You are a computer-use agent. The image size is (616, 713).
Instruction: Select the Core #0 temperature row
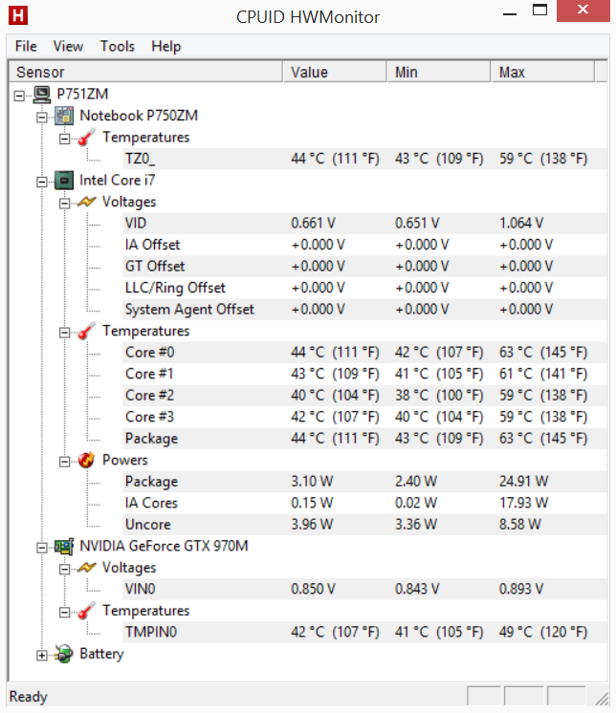click(x=364, y=353)
